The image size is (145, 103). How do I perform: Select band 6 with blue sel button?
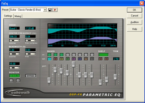click(80, 59)
